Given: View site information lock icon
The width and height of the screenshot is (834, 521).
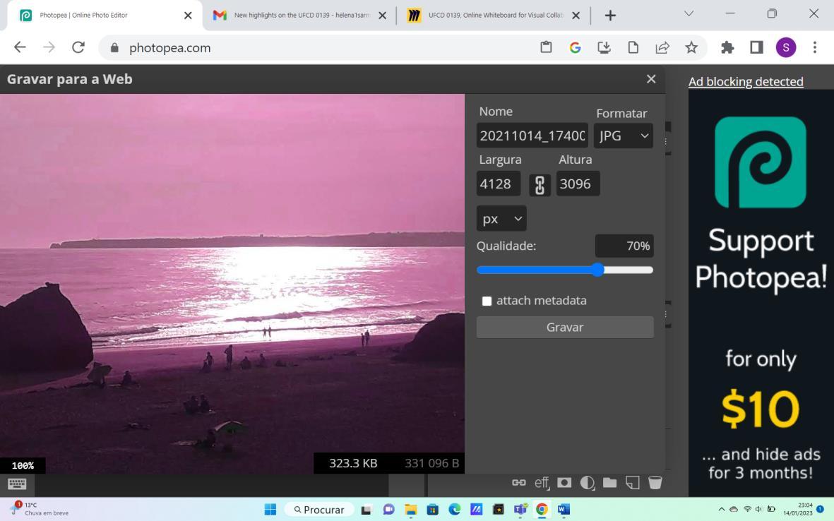Looking at the screenshot, I should coord(114,48).
